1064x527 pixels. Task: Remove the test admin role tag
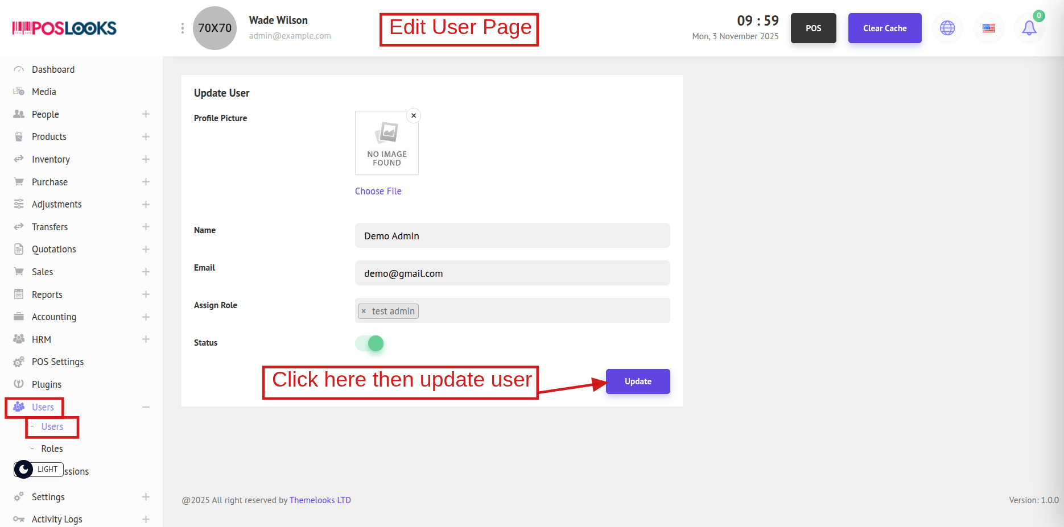(x=364, y=312)
